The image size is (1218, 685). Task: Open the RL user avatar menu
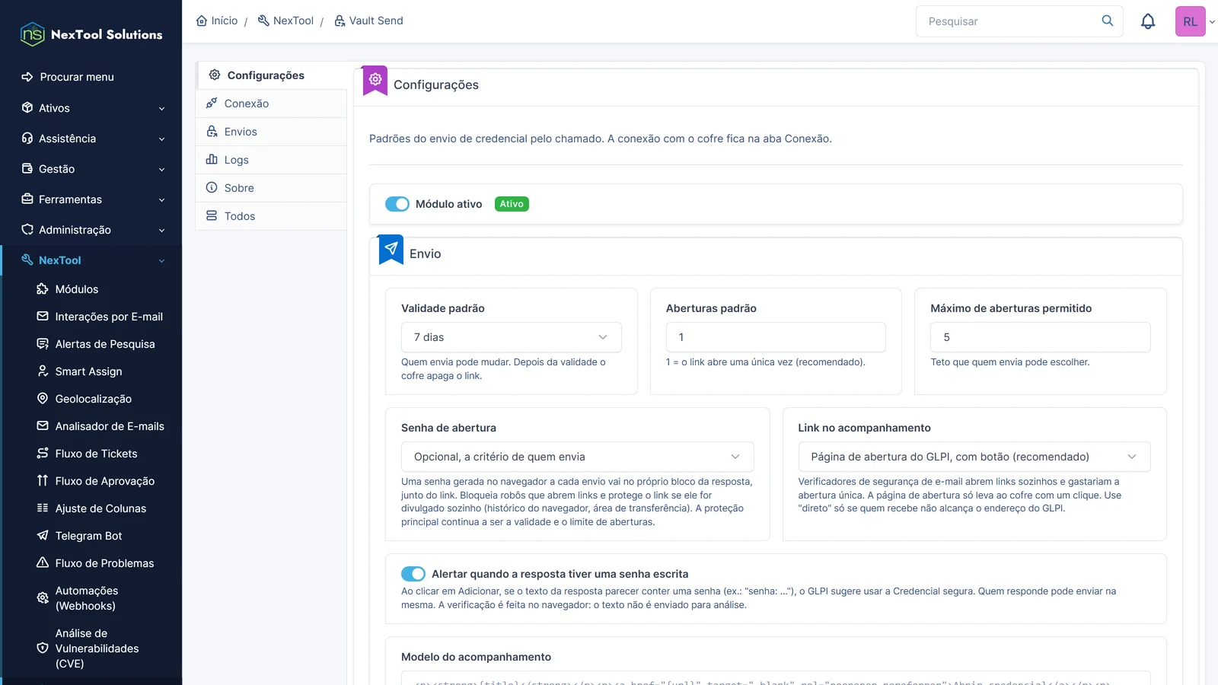[x=1191, y=21]
